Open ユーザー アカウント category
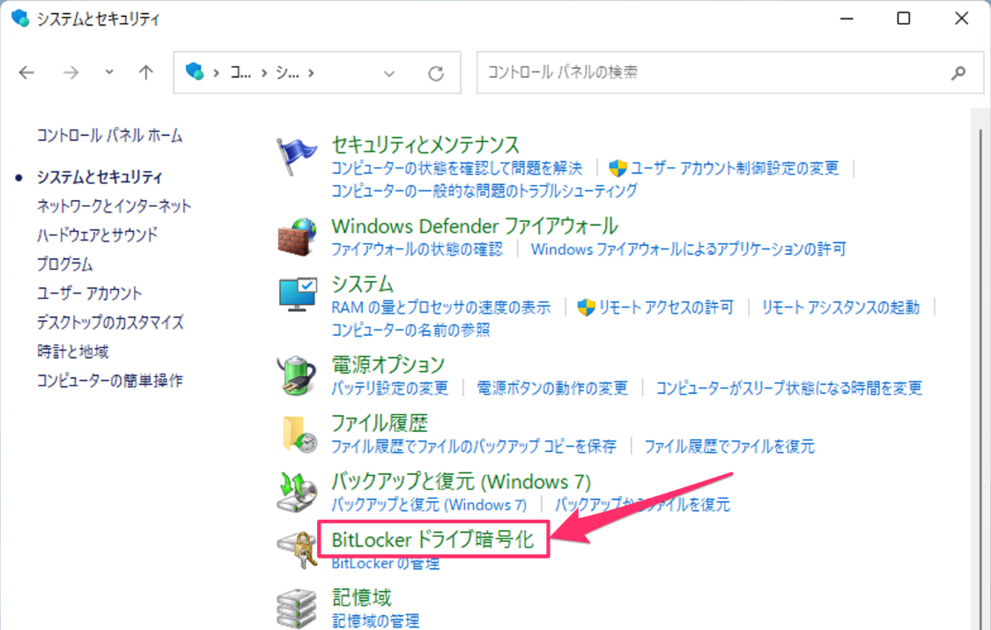This screenshot has height=630, width=991. 90,293
